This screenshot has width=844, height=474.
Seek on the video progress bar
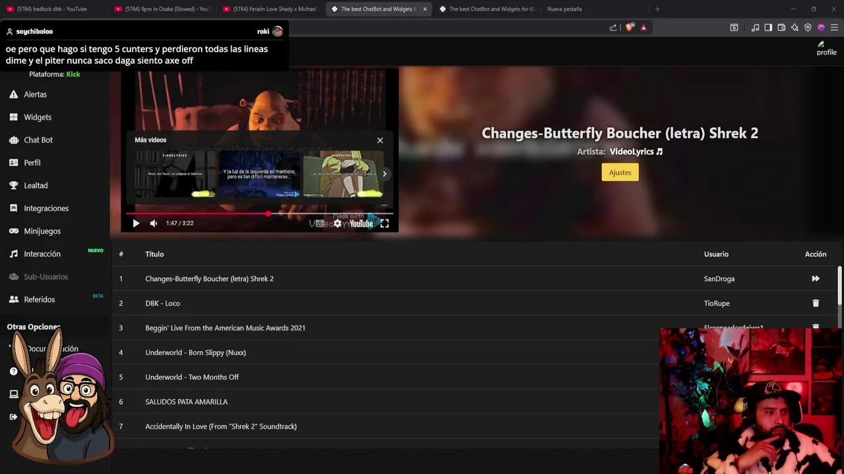[x=260, y=214]
